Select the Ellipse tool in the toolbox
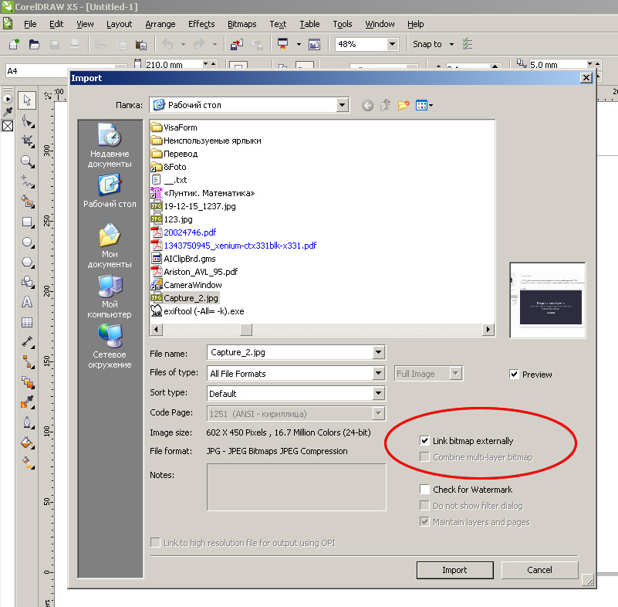618x607 pixels. (28, 242)
